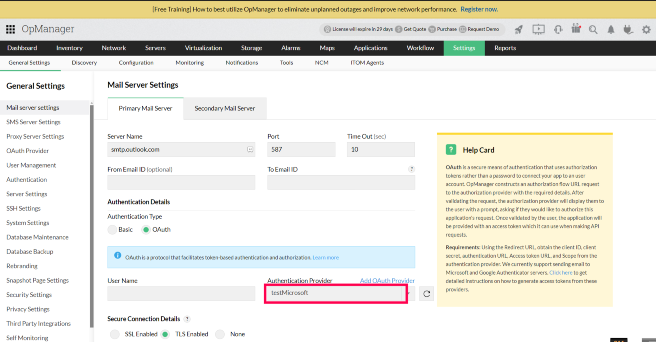Open the video presentation icon
The width and height of the screenshot is (656, 342).
click(x=538, y=29)
